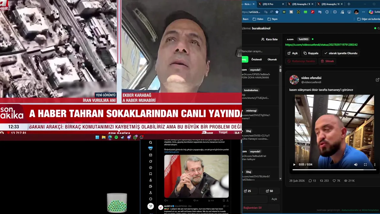Open Spotify from the taskbar

click(116, 137)
